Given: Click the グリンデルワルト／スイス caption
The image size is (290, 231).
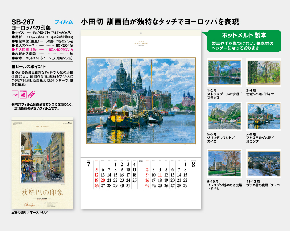Looking at the screenshot, I should tap(221, 140).
